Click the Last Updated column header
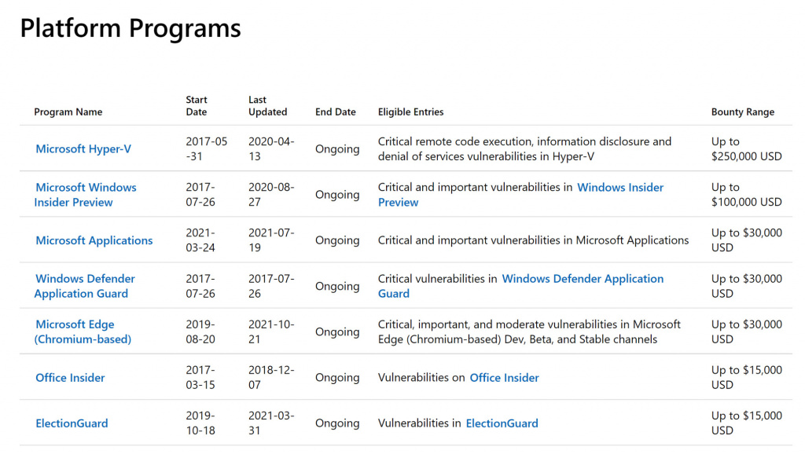 (267, 106)
